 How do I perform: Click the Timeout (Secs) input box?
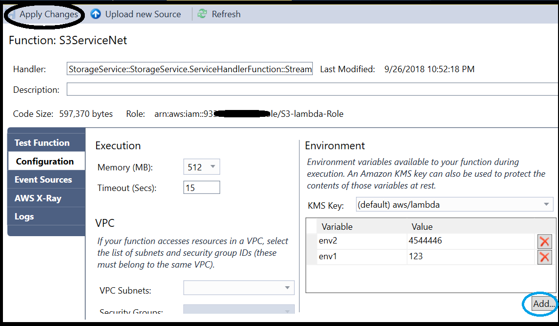pos(202,188)
